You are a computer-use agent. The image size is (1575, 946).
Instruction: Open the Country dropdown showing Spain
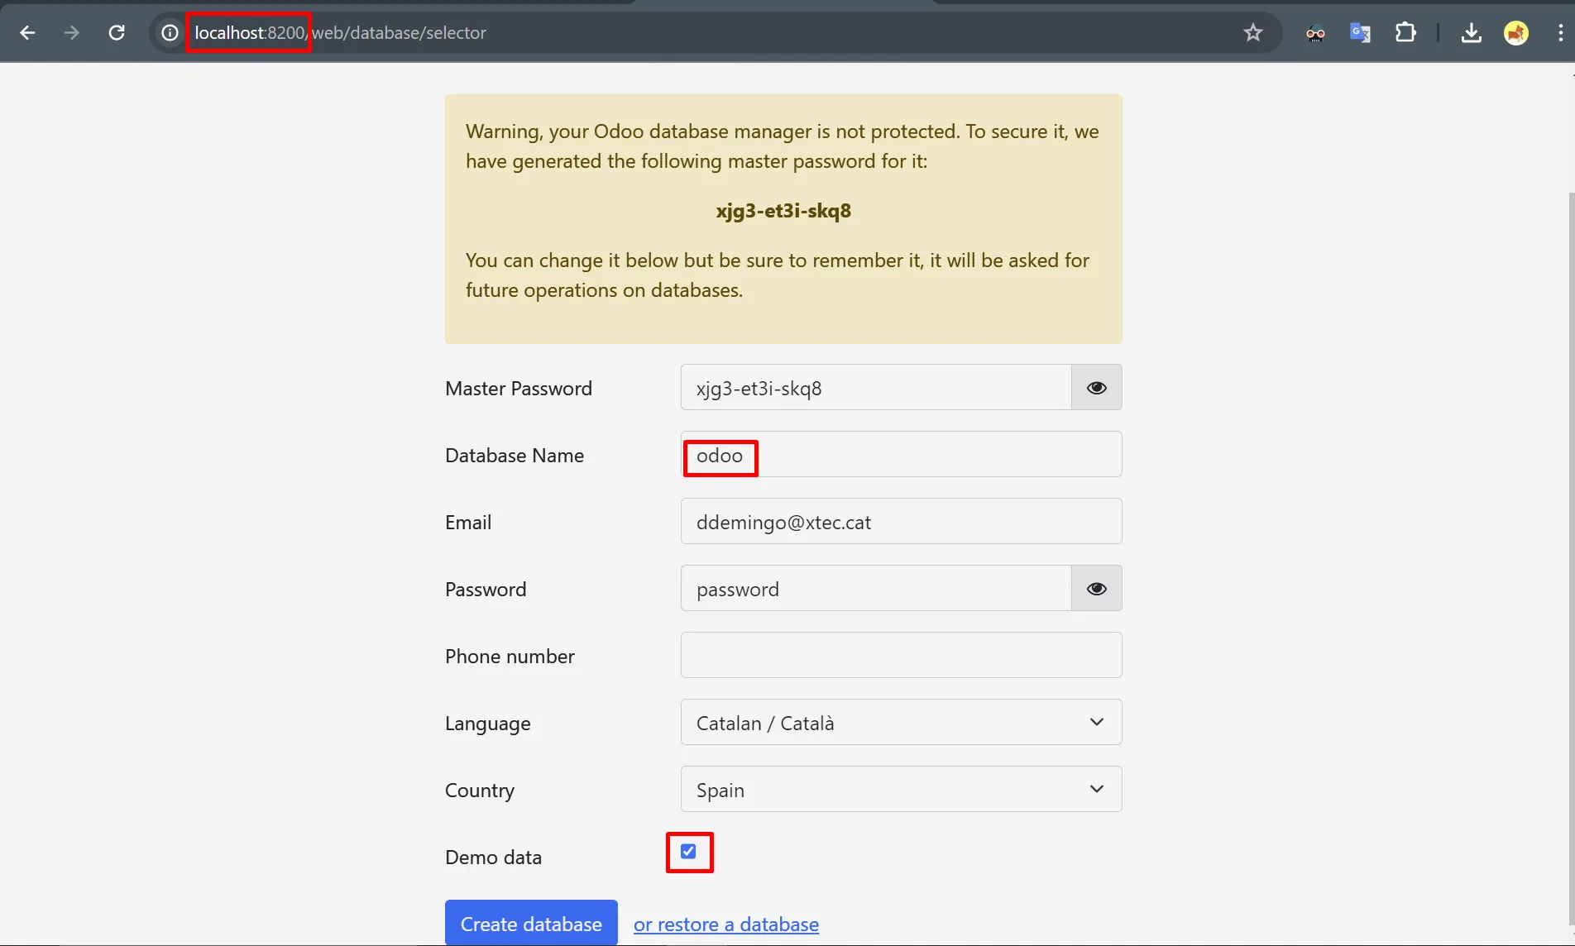(900, 789)
